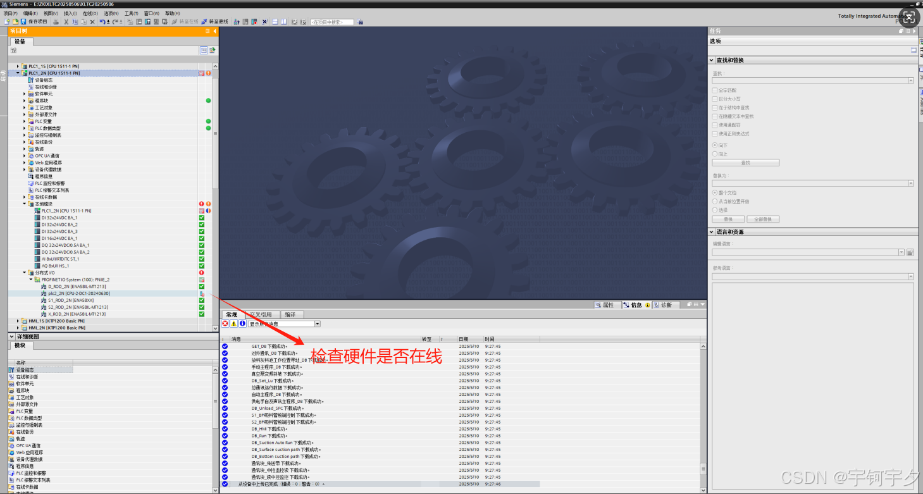Image resolution: width=923 pixels, height=494 pixels.
Task: Click the 在项目中搜索 search field
Action: click(x=331, y=22)
